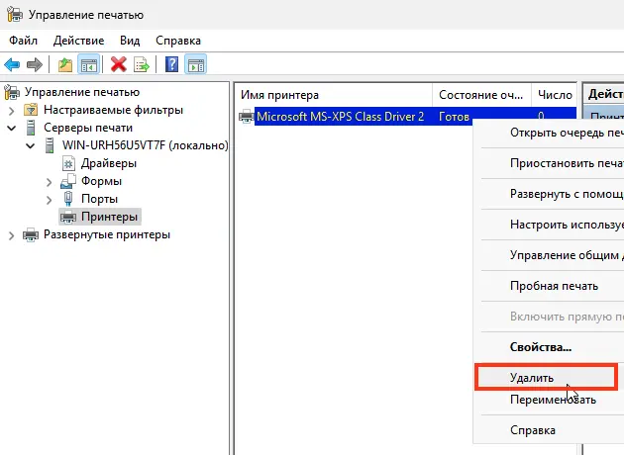Click the Серверы печати server icon
This screenshot has height=455, width=624.
pos(31,128)
